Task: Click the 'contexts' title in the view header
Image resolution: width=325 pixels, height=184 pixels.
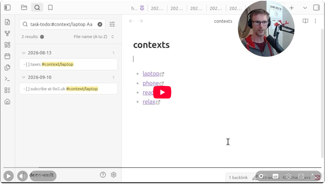Action: coord(223,21)
